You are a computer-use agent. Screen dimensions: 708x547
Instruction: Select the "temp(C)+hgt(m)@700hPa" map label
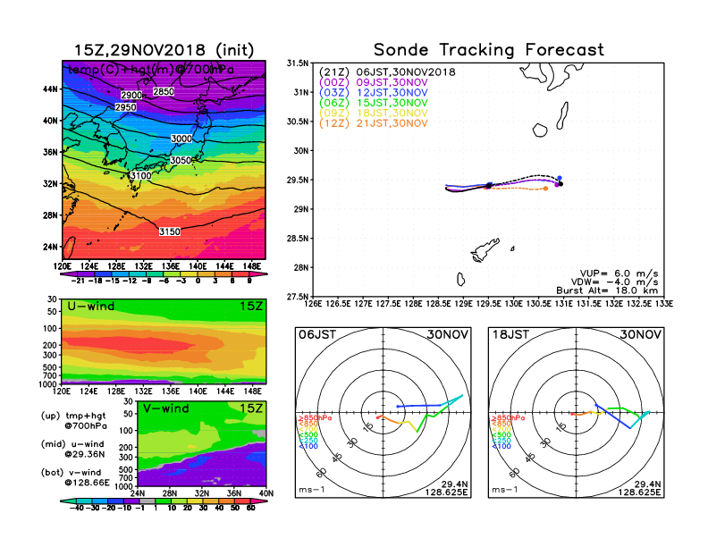[x=151, y=70]
